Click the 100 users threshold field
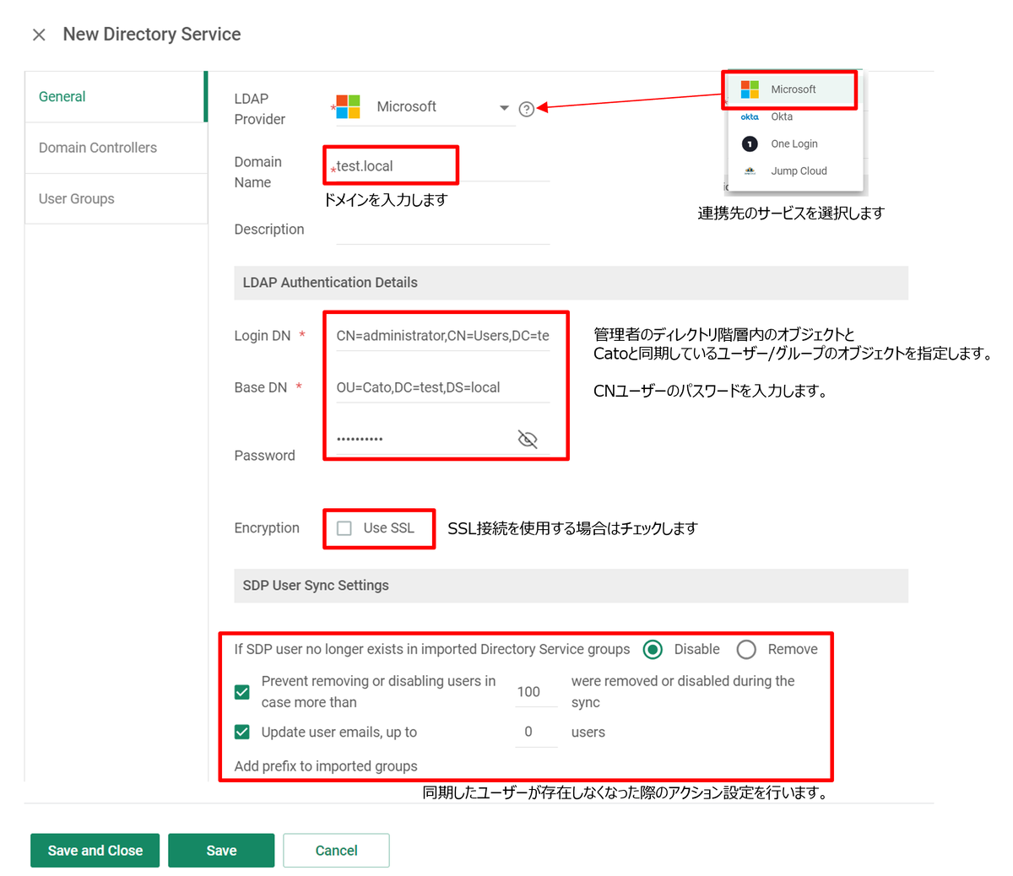Viewport: 1013px width, 876px height. point(536,692)
